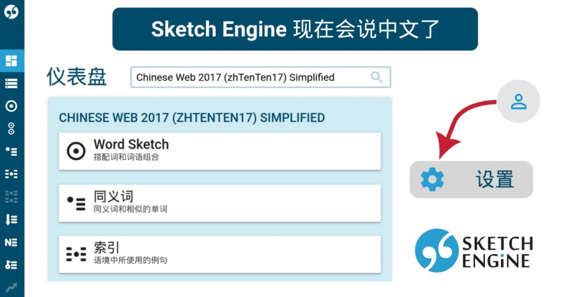The image size is (565, 297).
Task: Click the large Sketch Engine logo with text
Action: [x=473, y=251]
